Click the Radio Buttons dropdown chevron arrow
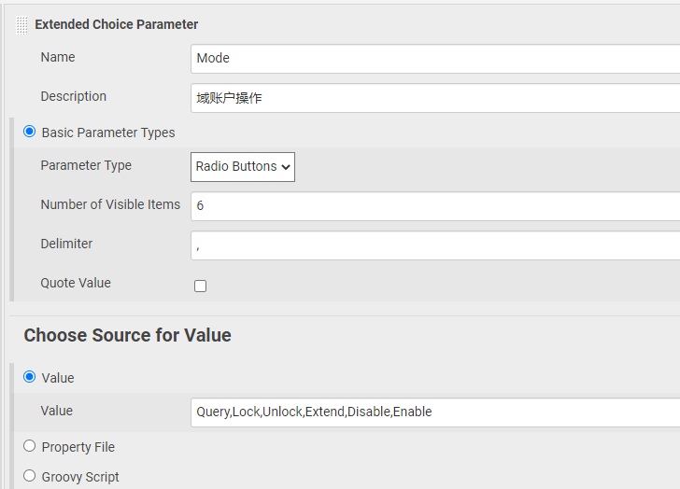 (286, 167)
